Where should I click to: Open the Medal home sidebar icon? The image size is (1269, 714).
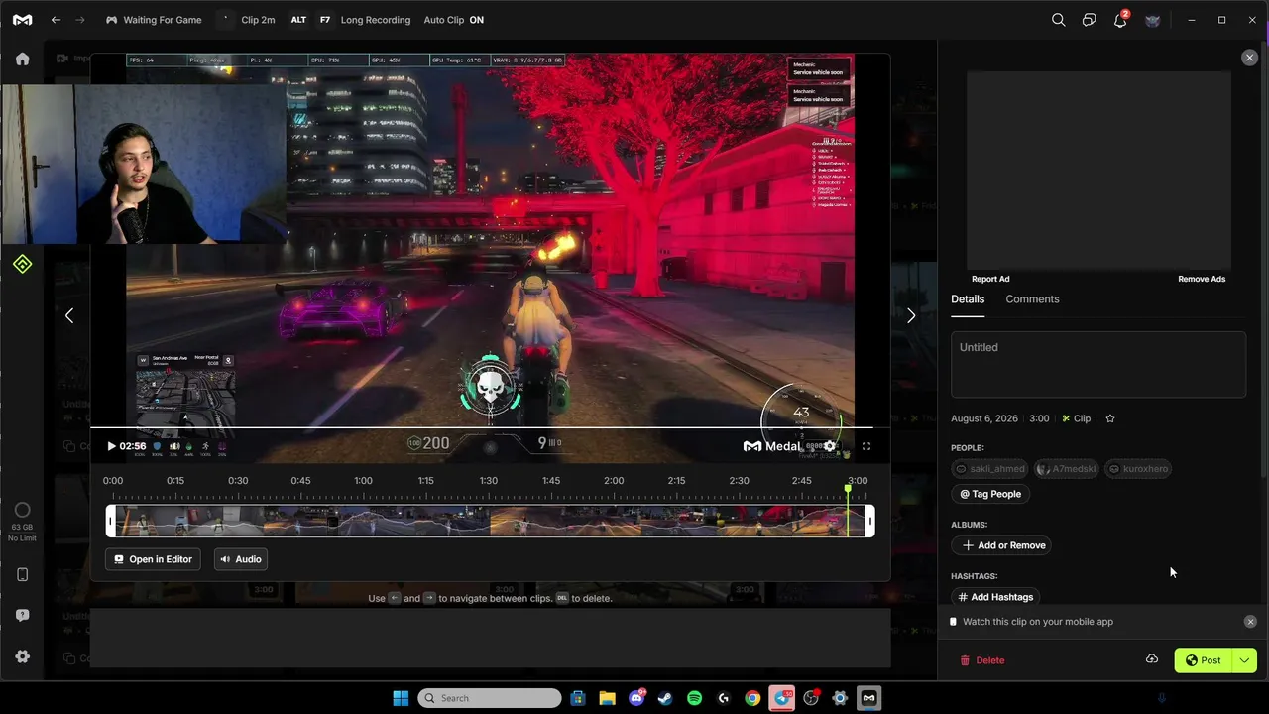pyautogui.click(x=22, y=59)
